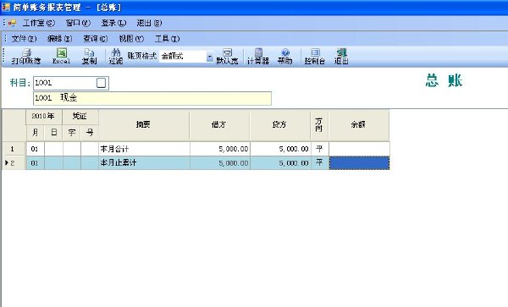
Task: Open the 文件 menu
Action: click(x=24, y=39)
